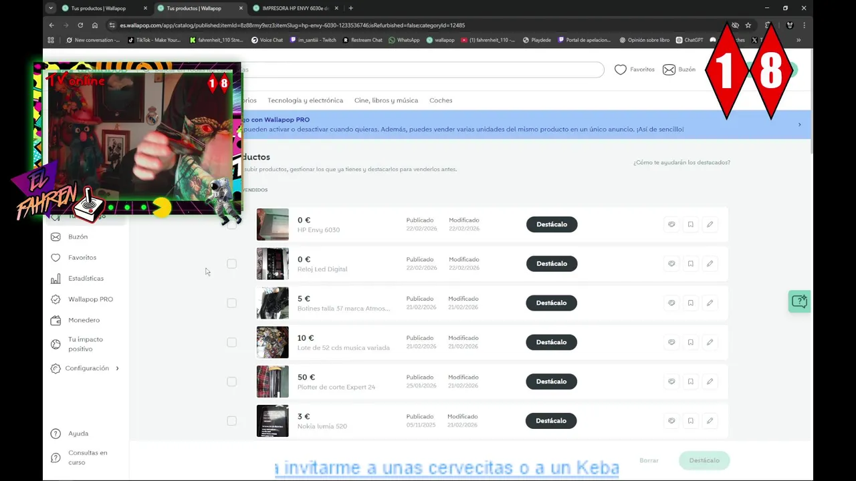Open the browser tab search dropdown

tap(51, 8)
